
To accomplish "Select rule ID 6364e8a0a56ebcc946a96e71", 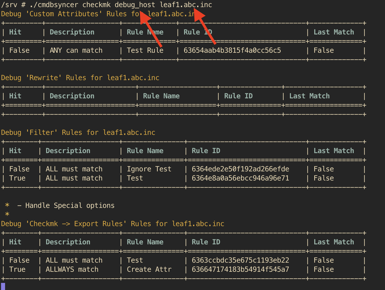I will (240, 178).
